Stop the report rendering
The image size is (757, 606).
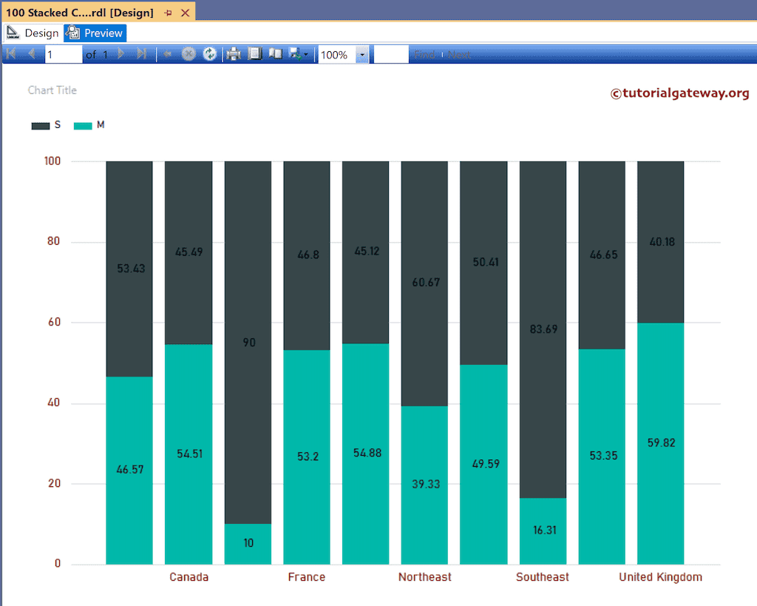pos(189,54)
